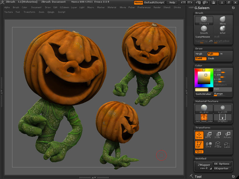Click the left interface layout arrows icon
The width and height of the screenshot is (239, 179).
click(x=183, y=2)
